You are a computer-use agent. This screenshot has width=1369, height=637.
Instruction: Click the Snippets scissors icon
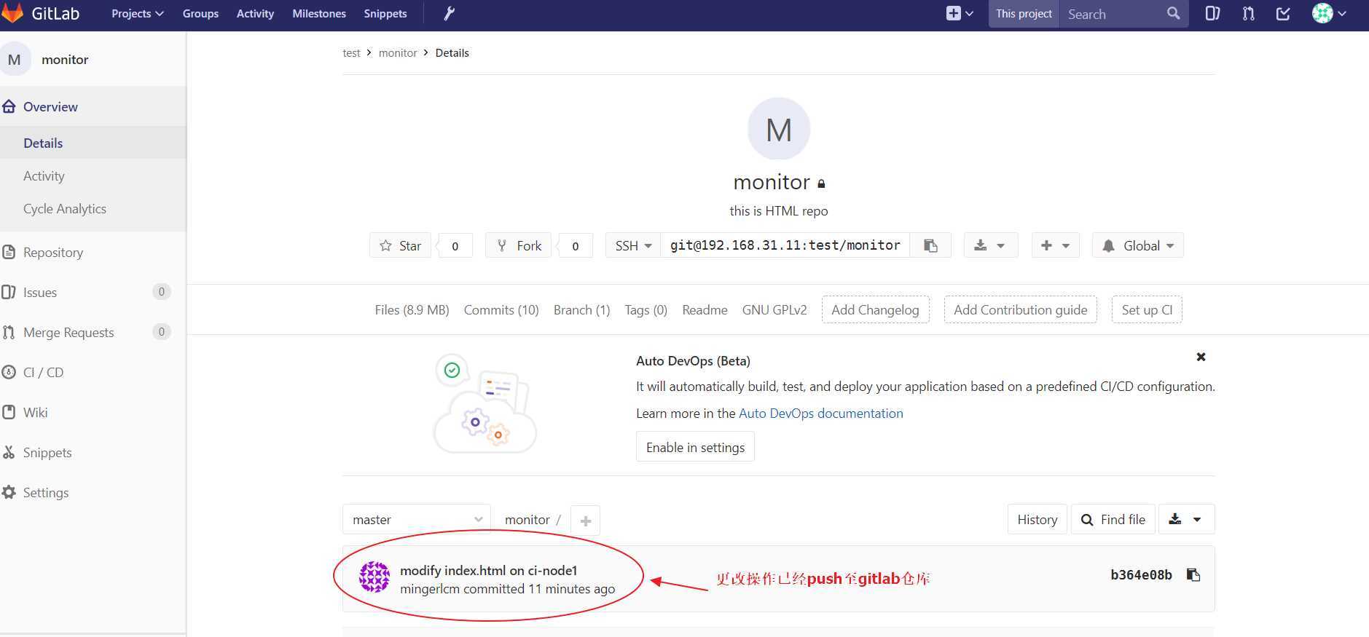[x=9, y=453]
